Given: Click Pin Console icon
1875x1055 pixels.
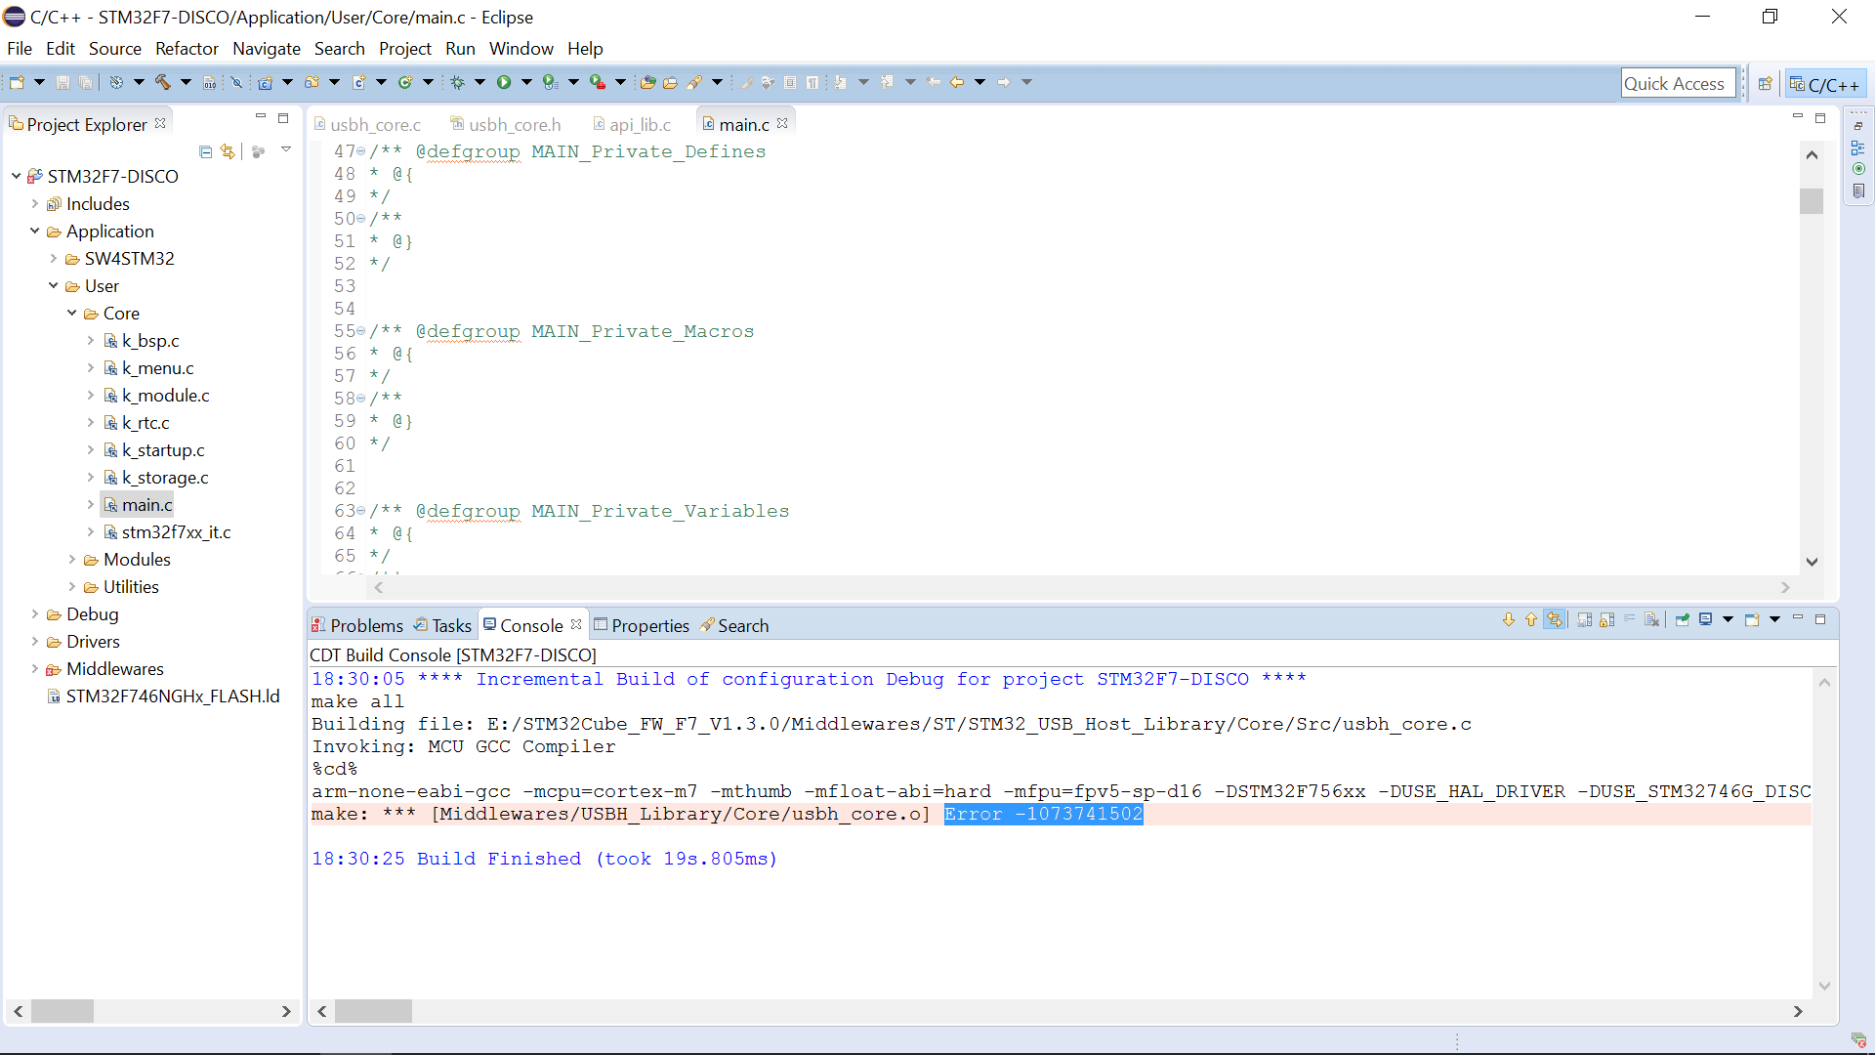Looking at the screenshot, I should [1682, 619].
